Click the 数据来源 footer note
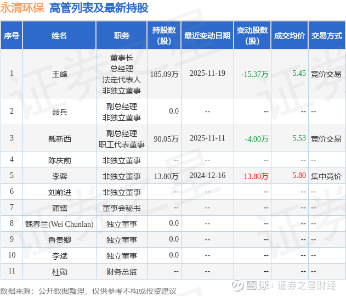This screenshot has width=346, height=296. point(88,291)
